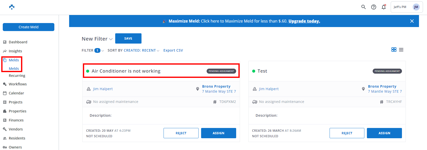Click Export CSV link
The image size is (427, 150).
click(173, 50)
